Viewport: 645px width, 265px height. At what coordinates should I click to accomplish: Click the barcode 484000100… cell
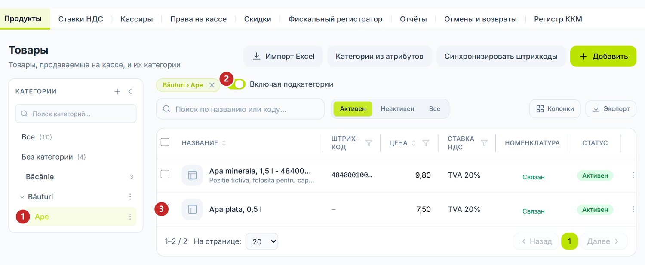[x=352, y=175]
